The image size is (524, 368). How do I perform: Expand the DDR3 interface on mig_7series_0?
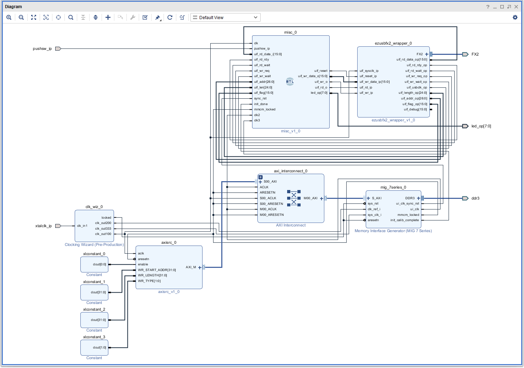point(418,198)
